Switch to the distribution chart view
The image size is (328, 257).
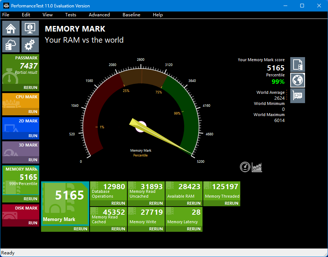tap(257, 167)
